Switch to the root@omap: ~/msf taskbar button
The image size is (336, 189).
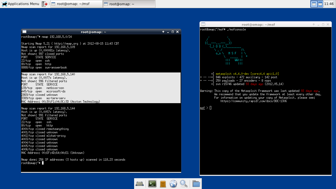point(76,4)
